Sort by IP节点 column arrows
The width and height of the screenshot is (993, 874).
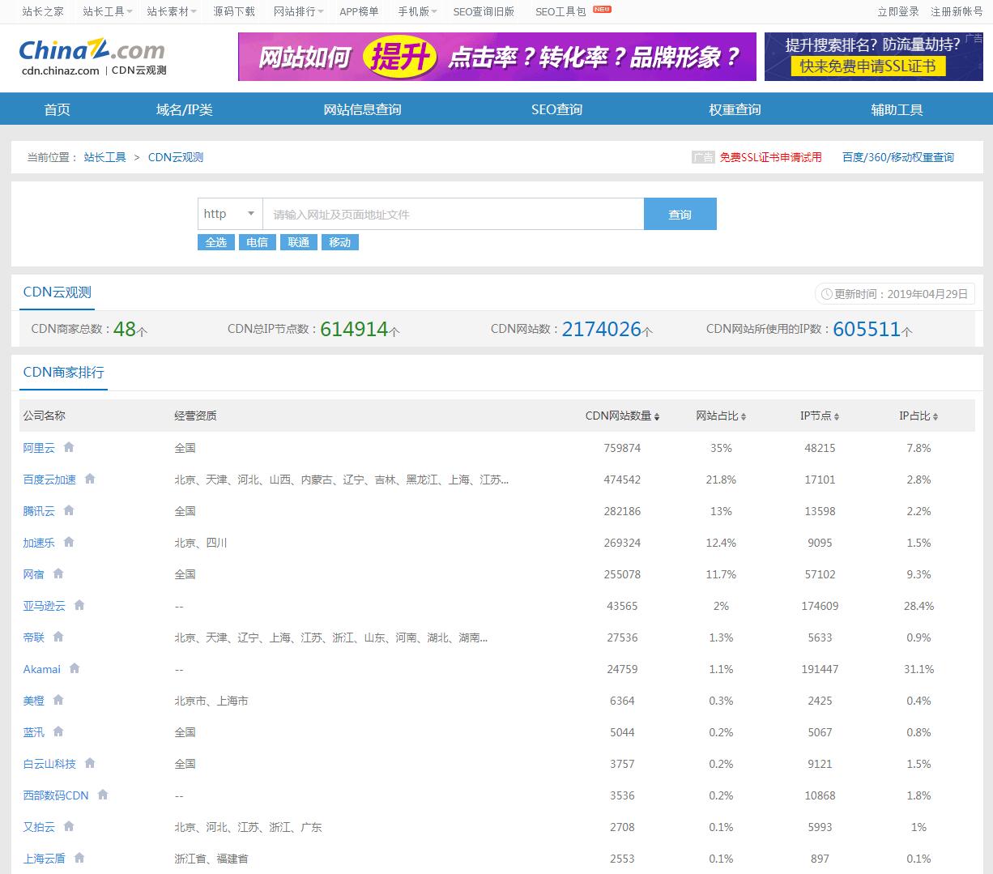coord(837,416)
